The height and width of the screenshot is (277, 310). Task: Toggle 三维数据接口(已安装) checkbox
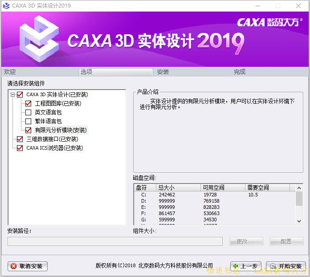20,139
